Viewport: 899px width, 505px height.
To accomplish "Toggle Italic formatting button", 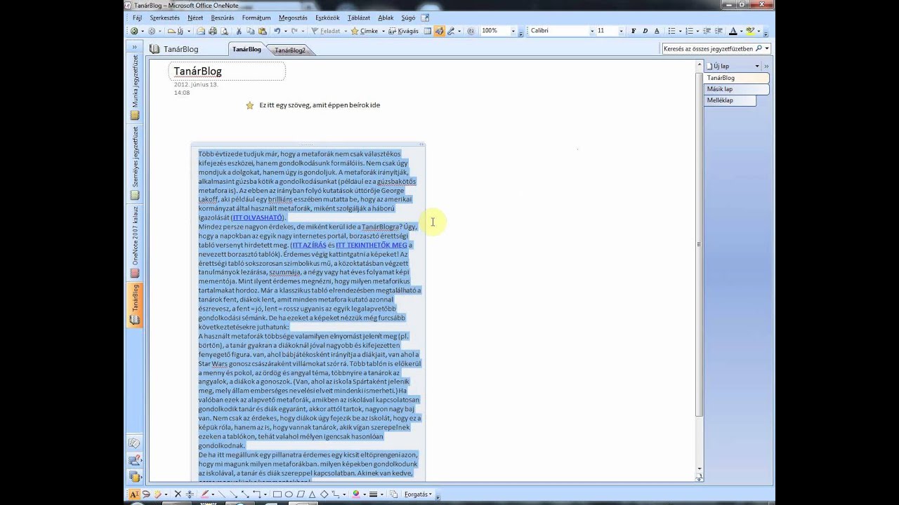I will pyautogui.click(x=645, y=31).
